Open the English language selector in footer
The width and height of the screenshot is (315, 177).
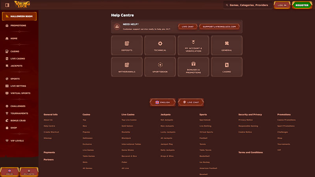point(163,102)
